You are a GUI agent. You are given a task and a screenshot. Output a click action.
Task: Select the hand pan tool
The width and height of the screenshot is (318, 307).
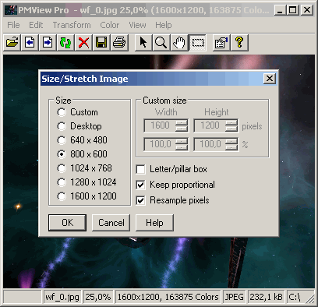tap(179, 42)
